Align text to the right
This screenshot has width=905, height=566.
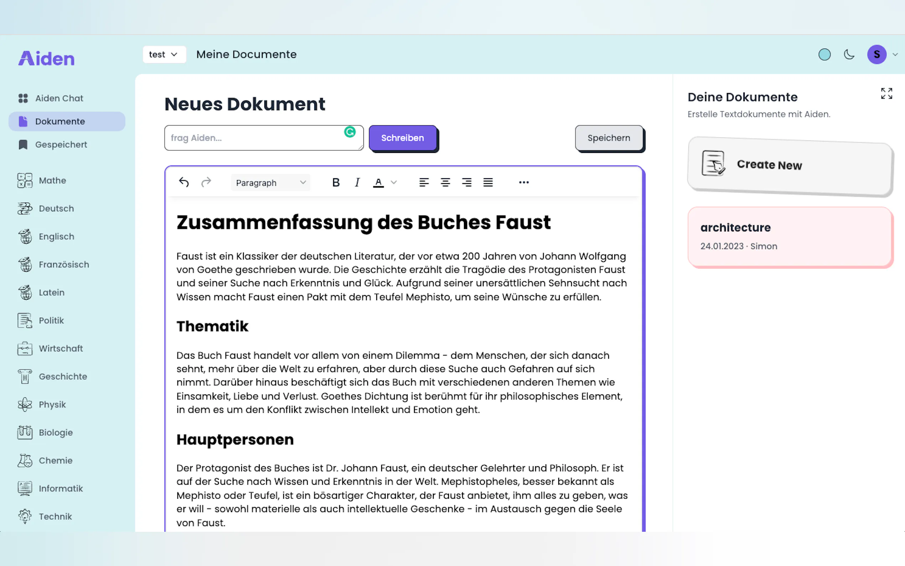466,182
